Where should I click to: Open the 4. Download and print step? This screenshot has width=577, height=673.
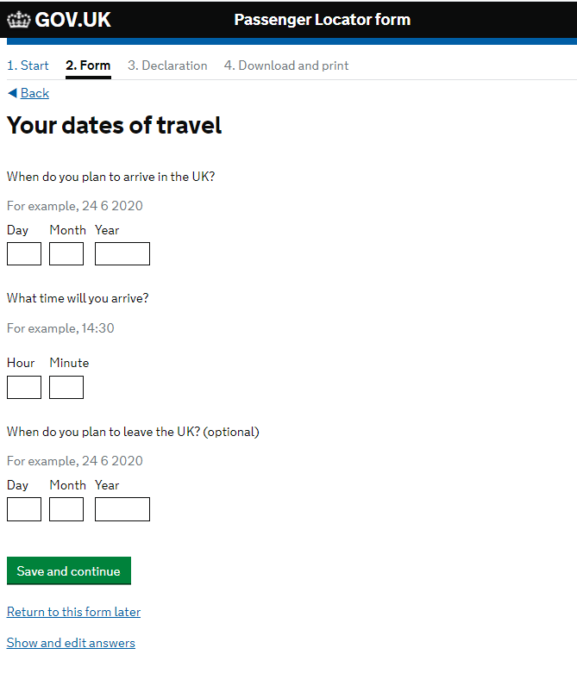(x=286, y=65)
